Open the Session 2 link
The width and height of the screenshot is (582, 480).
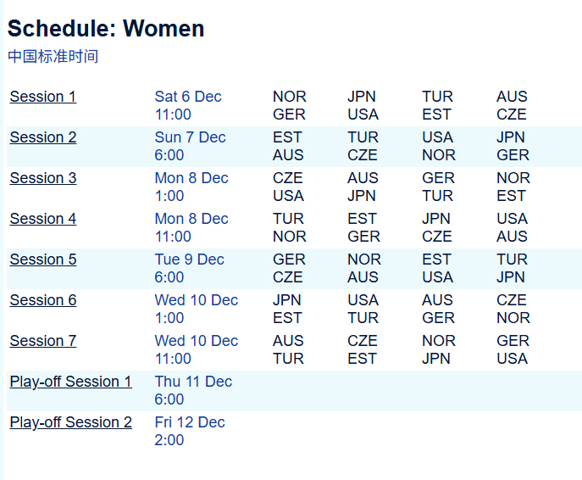pos(43,137)
